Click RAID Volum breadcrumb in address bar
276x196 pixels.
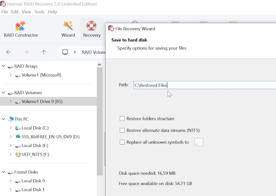point(94,52)
